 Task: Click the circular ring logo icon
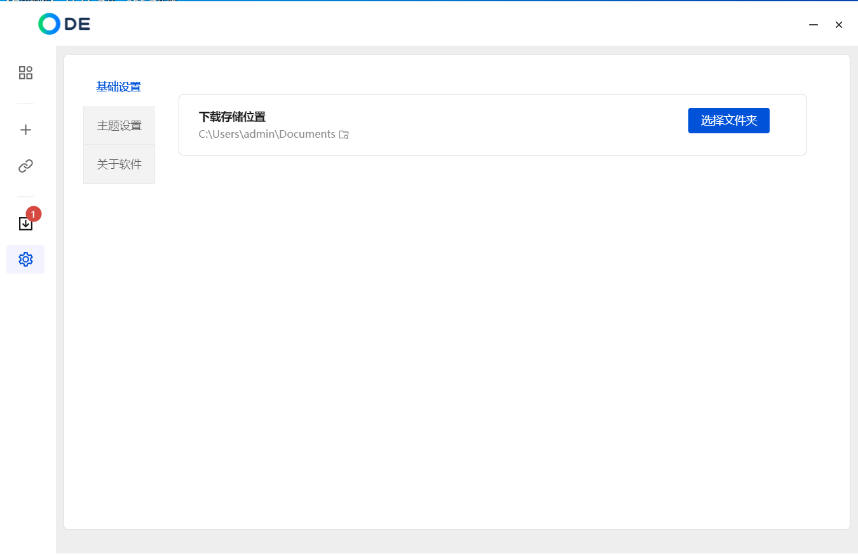49,24
